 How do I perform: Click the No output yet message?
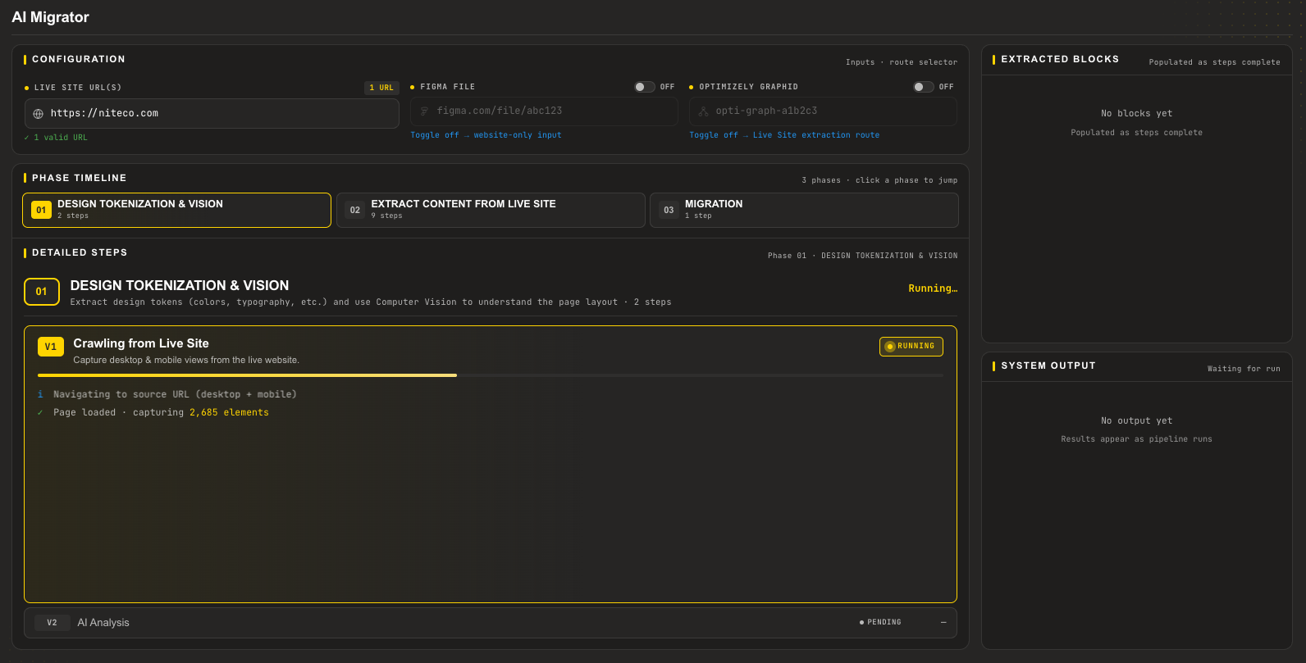point(1136,421)
